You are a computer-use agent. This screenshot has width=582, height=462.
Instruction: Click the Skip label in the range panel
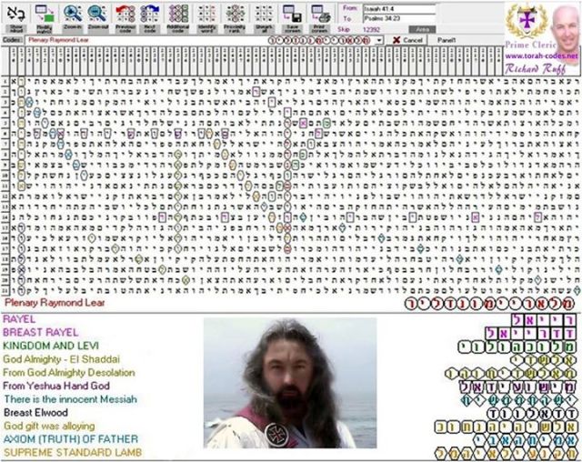click(x=344, y=29)
